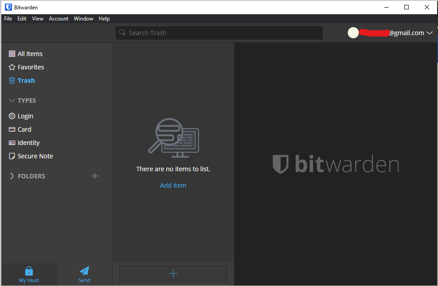Click the Card type icon

pyautogui.click(x=12, y=129)
